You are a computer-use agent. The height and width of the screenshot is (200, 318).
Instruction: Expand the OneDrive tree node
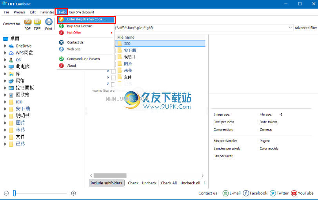pyautogui.click(x=5, y=46)
